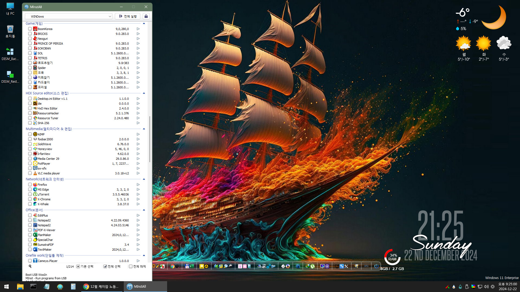Check the BoomKorea checkbox
520x292 pixels.
coord(30,29)
